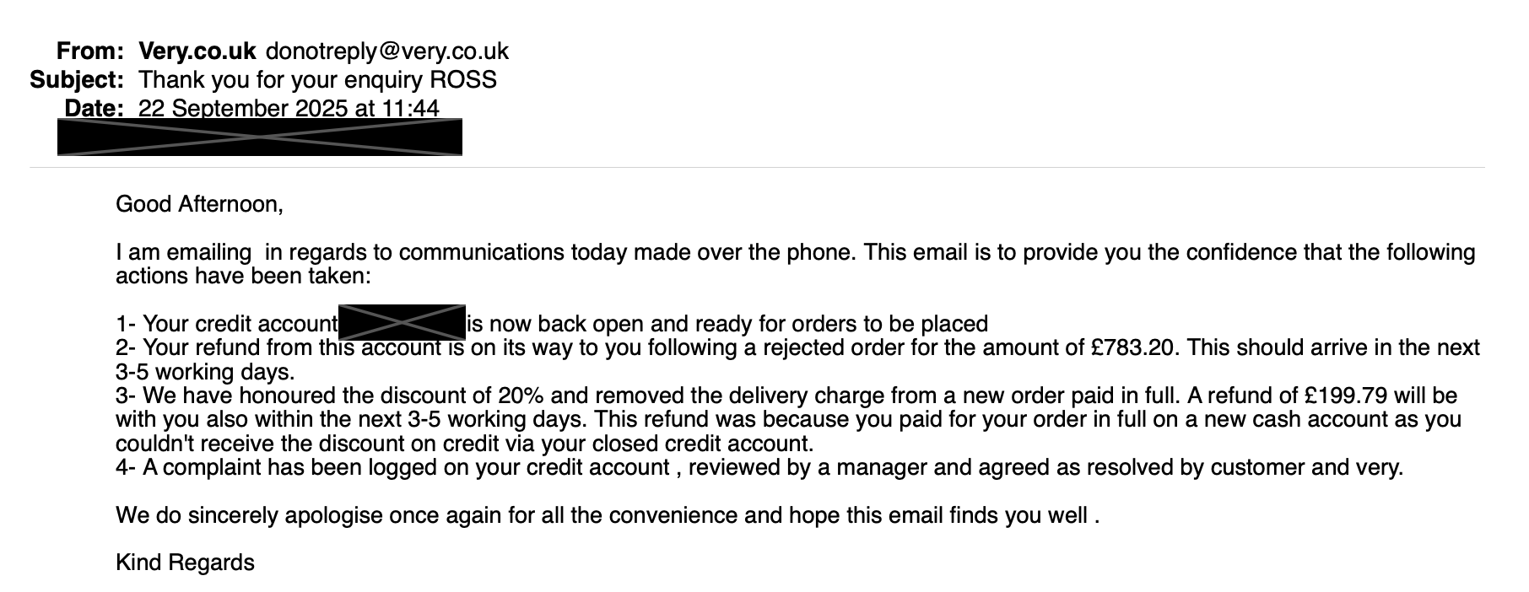Click the "Good Afternoon," greeting
The width and height of the screenshot is (1529, 592).
click(199, 204)
